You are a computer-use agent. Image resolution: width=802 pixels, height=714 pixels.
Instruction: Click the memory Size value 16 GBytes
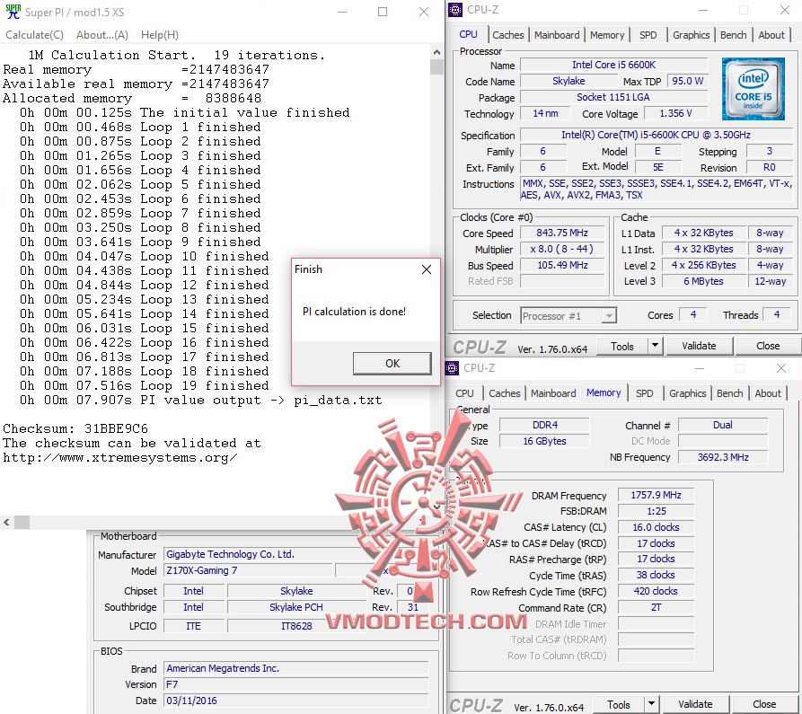pyautogui.click(x=545, y=441)
